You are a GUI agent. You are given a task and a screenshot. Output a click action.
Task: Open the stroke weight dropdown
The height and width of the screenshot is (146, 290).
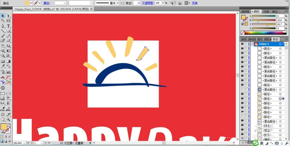tap(65, 3)
